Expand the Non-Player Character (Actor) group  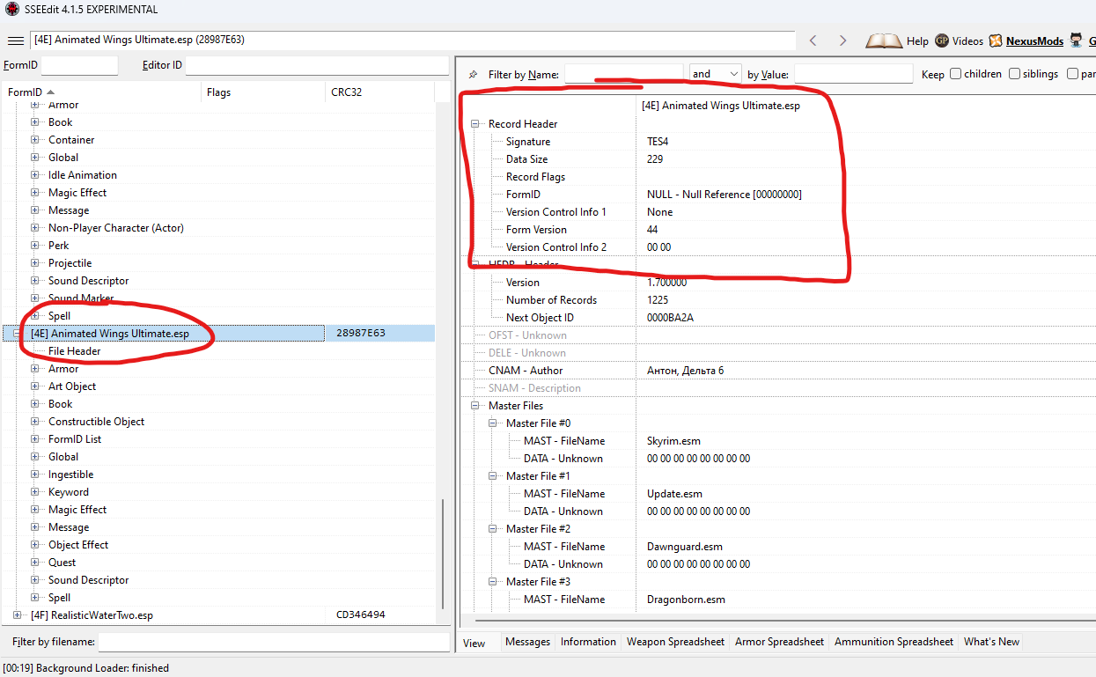pyautogui.click(x=36, y=228)
